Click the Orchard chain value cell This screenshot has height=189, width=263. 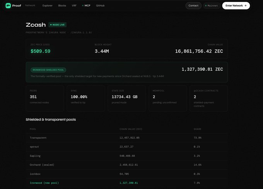click(129, 165)
